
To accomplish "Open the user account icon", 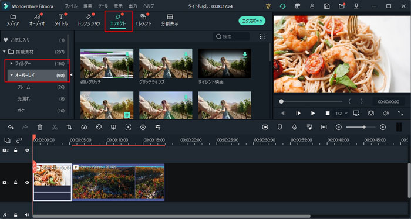I will [312, 6].
